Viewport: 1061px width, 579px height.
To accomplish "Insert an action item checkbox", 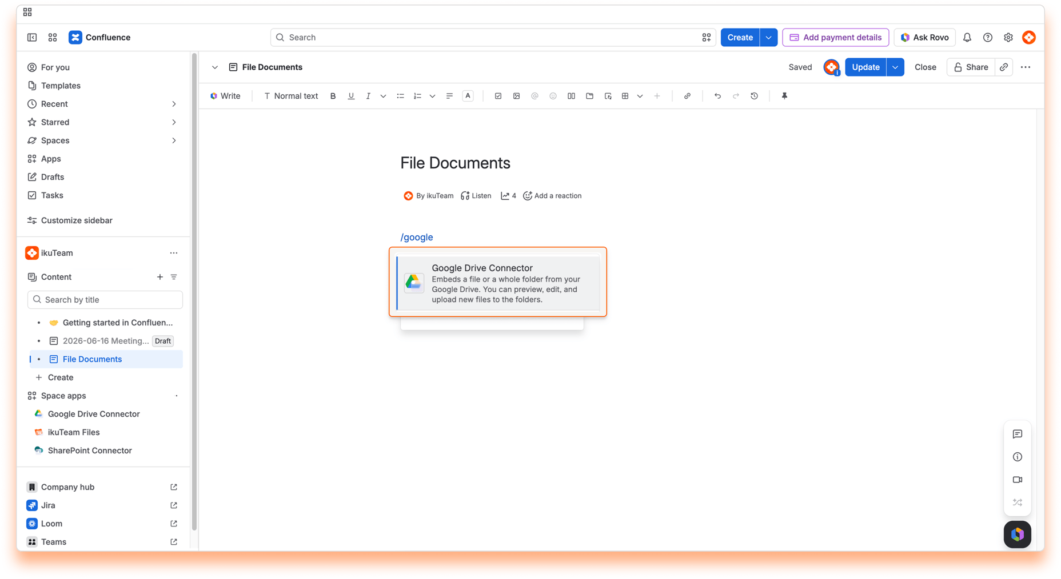I will 498,96.
